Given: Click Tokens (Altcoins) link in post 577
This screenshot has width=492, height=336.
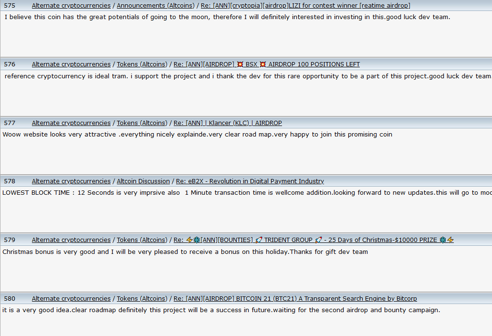Looking at the screenshot, I should click(x=142, y=123).
